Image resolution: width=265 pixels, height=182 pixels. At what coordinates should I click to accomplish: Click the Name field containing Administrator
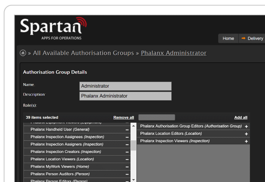coord(125,86)
